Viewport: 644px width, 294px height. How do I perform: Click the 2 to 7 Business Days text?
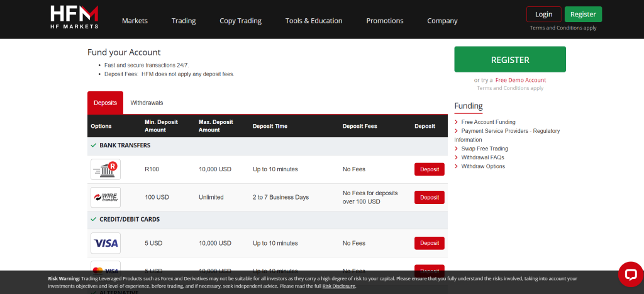[x=280, y=198]
